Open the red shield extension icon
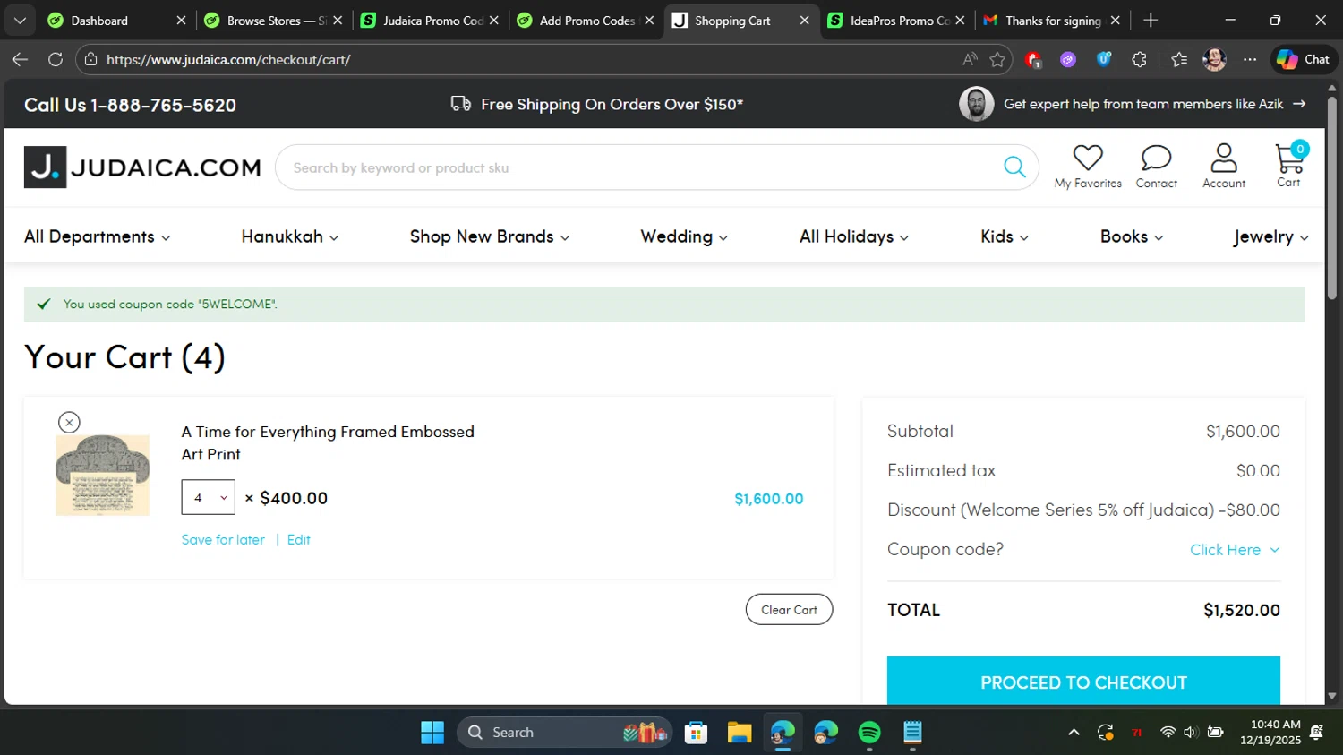Screen dimensions: 1343x755 tap(1033, 59)
